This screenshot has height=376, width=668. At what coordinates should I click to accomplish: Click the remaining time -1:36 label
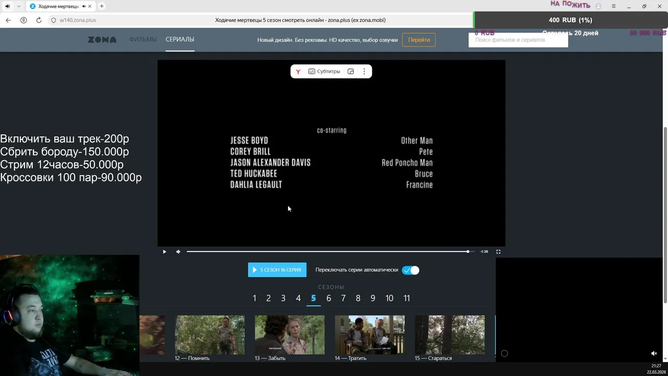pyautogui.click(x=484, y=252)
